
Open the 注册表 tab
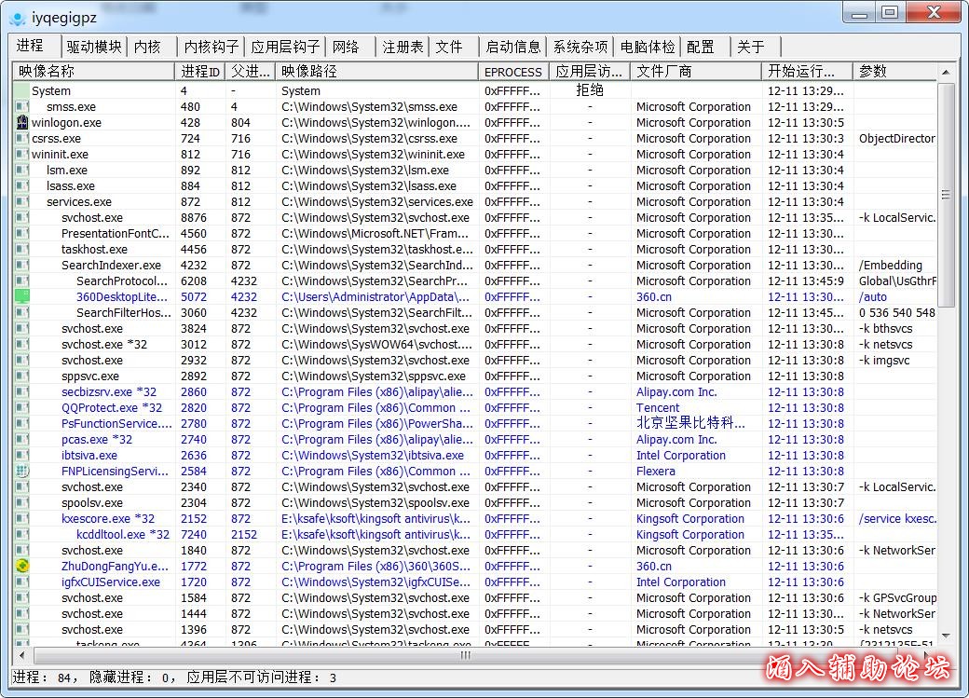pyautogui.click(x=403, y=47)
